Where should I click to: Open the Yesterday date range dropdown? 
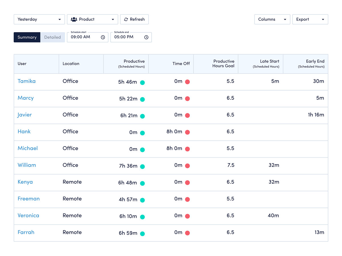(x=39, y=19)
